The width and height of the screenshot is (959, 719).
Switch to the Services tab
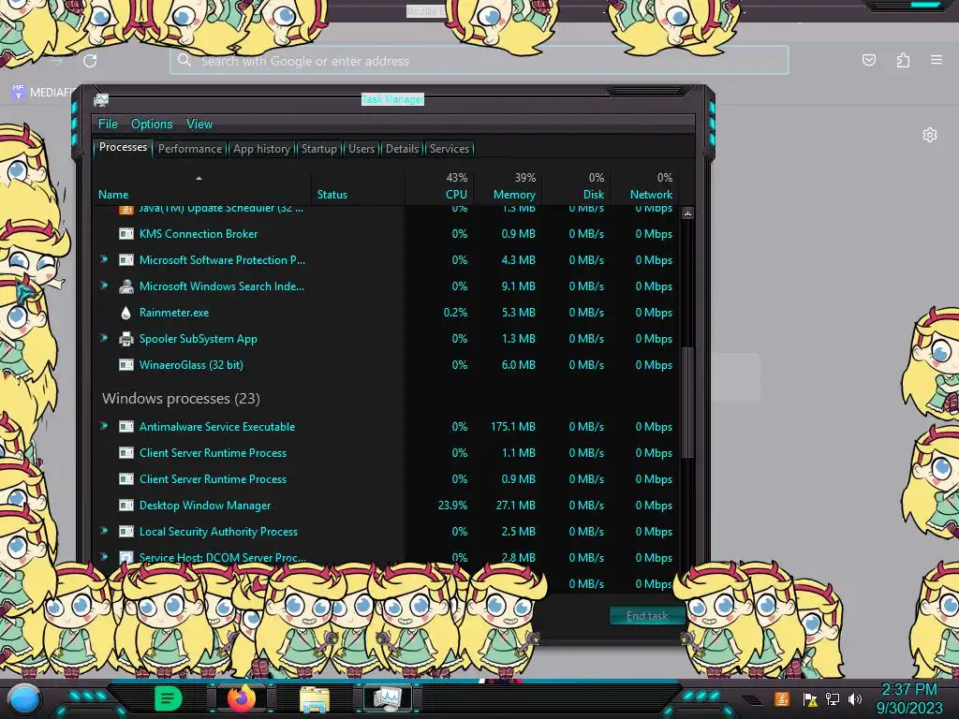click(x=449, y=149)
